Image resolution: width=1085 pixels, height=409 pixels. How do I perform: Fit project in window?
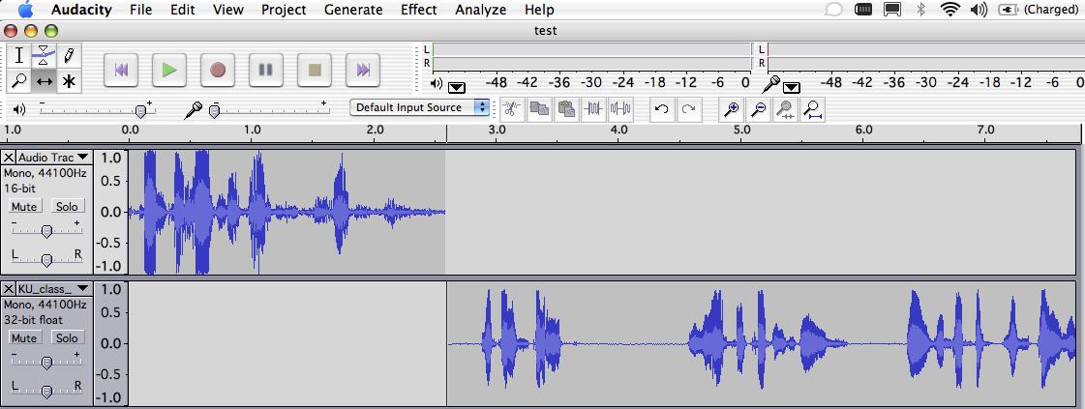(812, 108)
